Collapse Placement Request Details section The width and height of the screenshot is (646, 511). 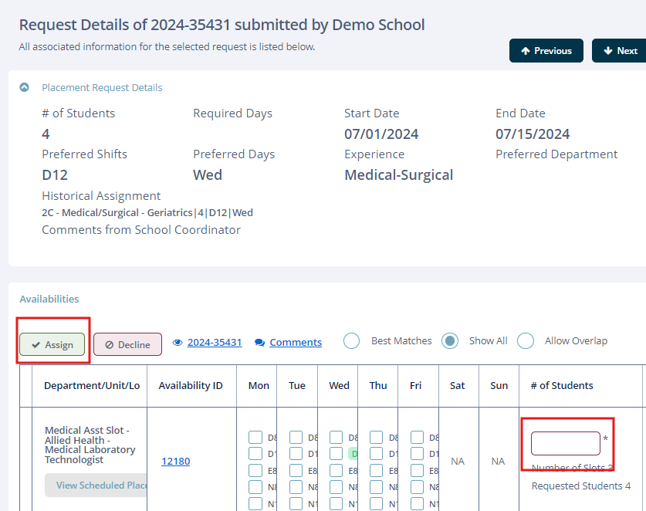tap(25, 88)
